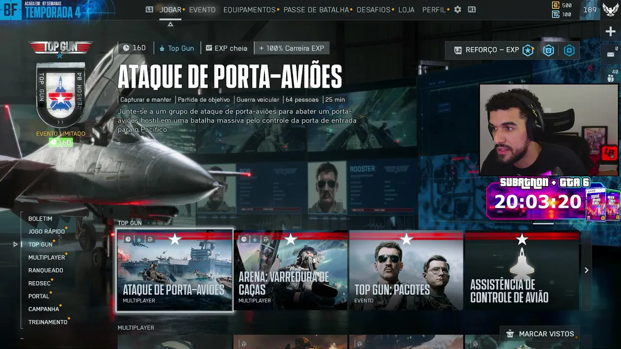621x349 pixels.
Task: Click the Top Gun season 04 badge
Action: coord(61,95)
